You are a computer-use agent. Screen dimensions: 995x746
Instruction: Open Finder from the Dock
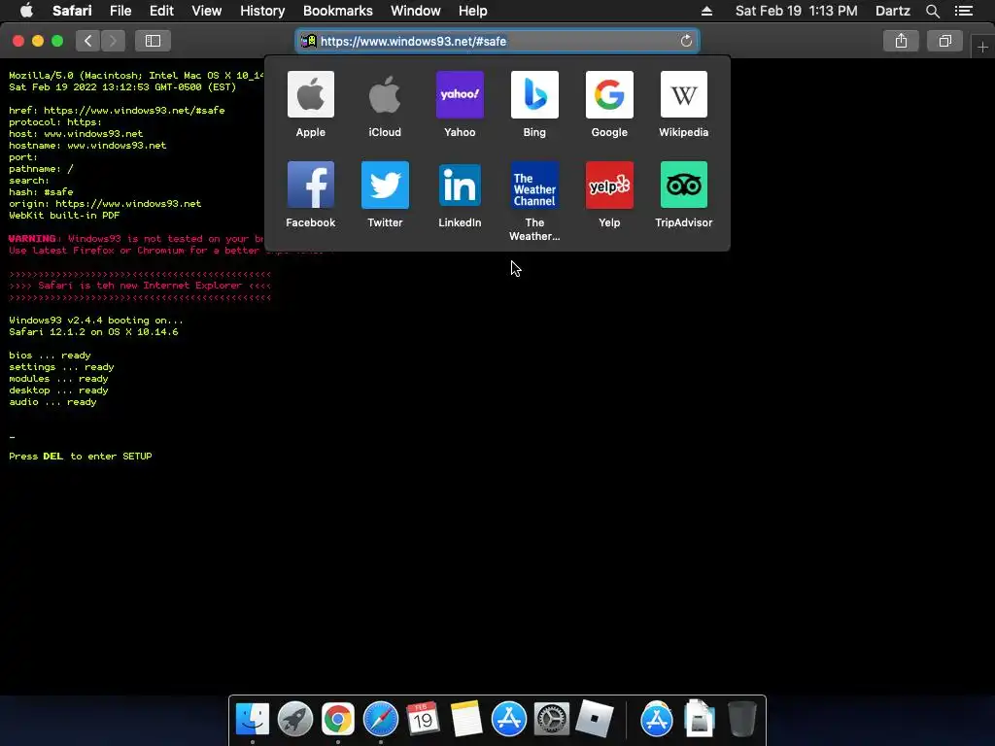tap(253, 719)
